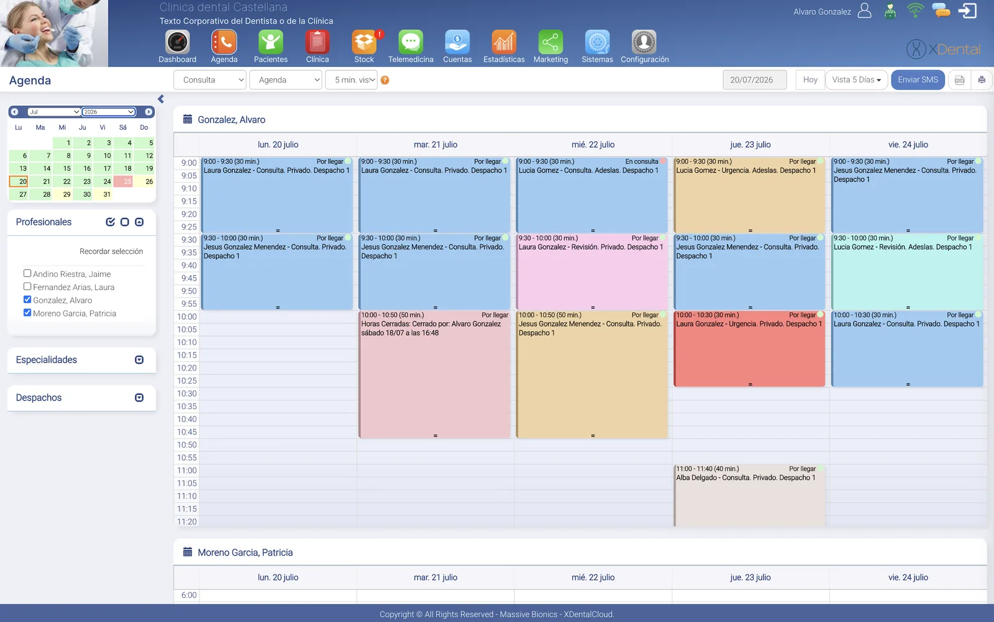Open the chat bubbles messages icon
The width and height of the screenshot is (994, 622).
coord(941,10)
